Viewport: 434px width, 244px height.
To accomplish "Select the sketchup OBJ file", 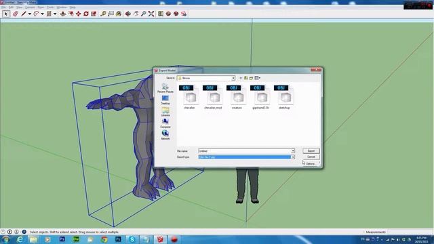I will [284, 97].
